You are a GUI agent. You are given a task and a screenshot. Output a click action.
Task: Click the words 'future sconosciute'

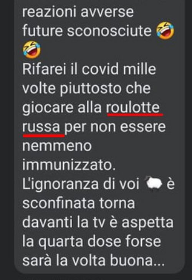tap(87, 31)
